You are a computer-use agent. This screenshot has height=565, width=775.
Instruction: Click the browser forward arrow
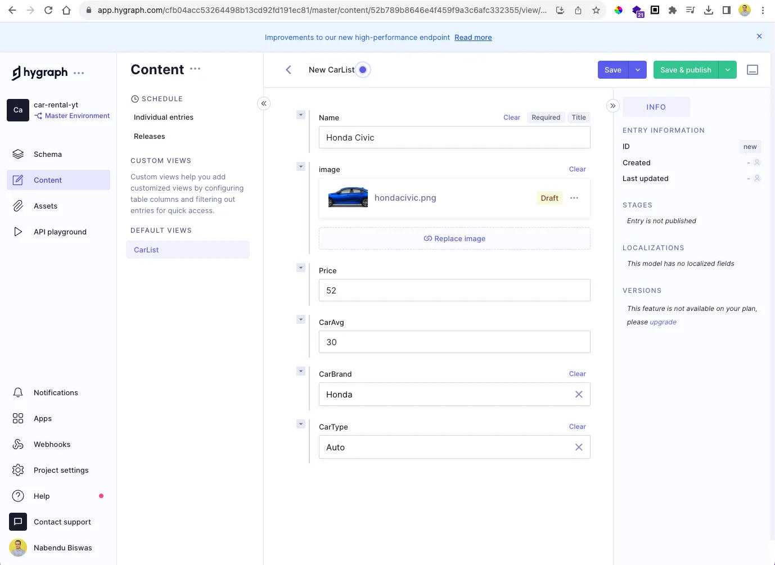(30, 10)
